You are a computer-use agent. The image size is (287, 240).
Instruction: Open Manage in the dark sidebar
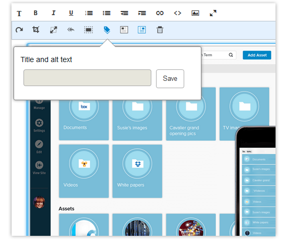coord(39,105)
